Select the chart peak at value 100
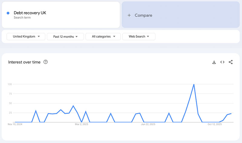242x143 pixels. tap(194, 84)
